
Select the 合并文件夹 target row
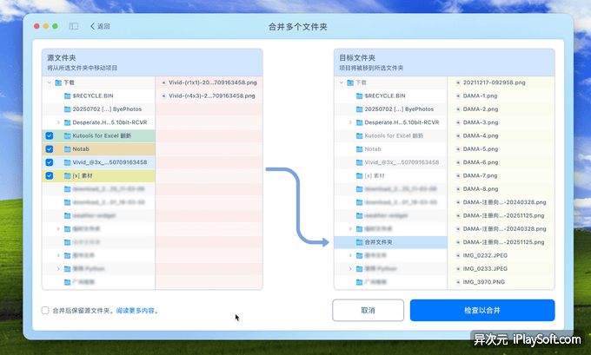[x=390, y=242]
